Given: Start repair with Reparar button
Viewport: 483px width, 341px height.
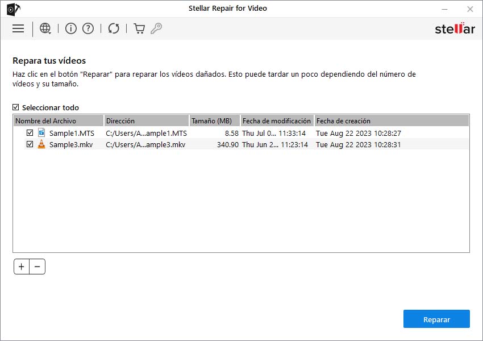Looking at the screenshot, I should 436,319.
